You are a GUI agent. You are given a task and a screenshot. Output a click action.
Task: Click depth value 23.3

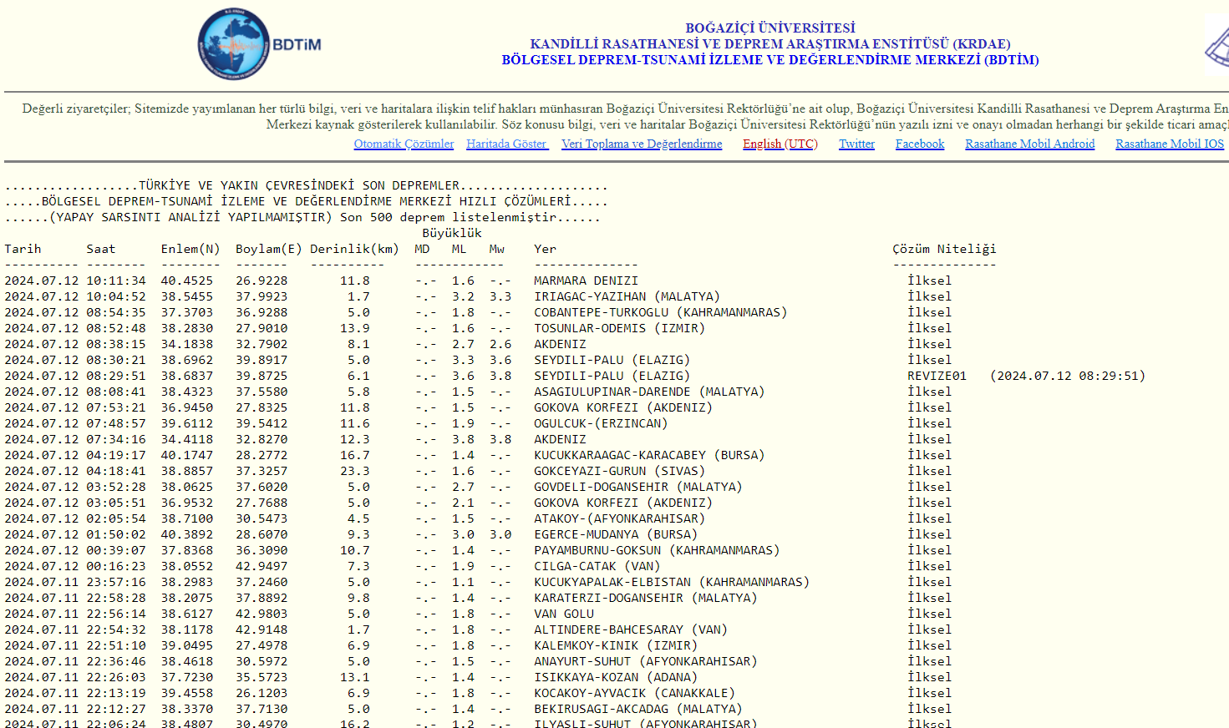pos(355,471)
